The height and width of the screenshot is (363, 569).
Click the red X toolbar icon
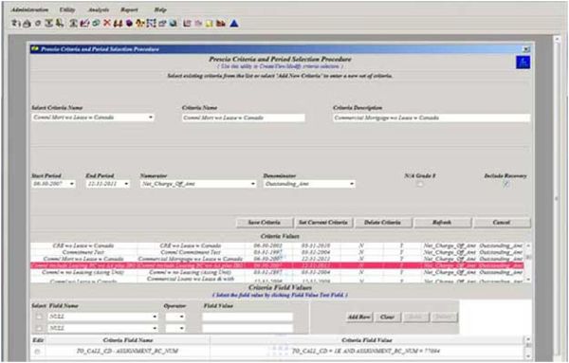(106, 23)
